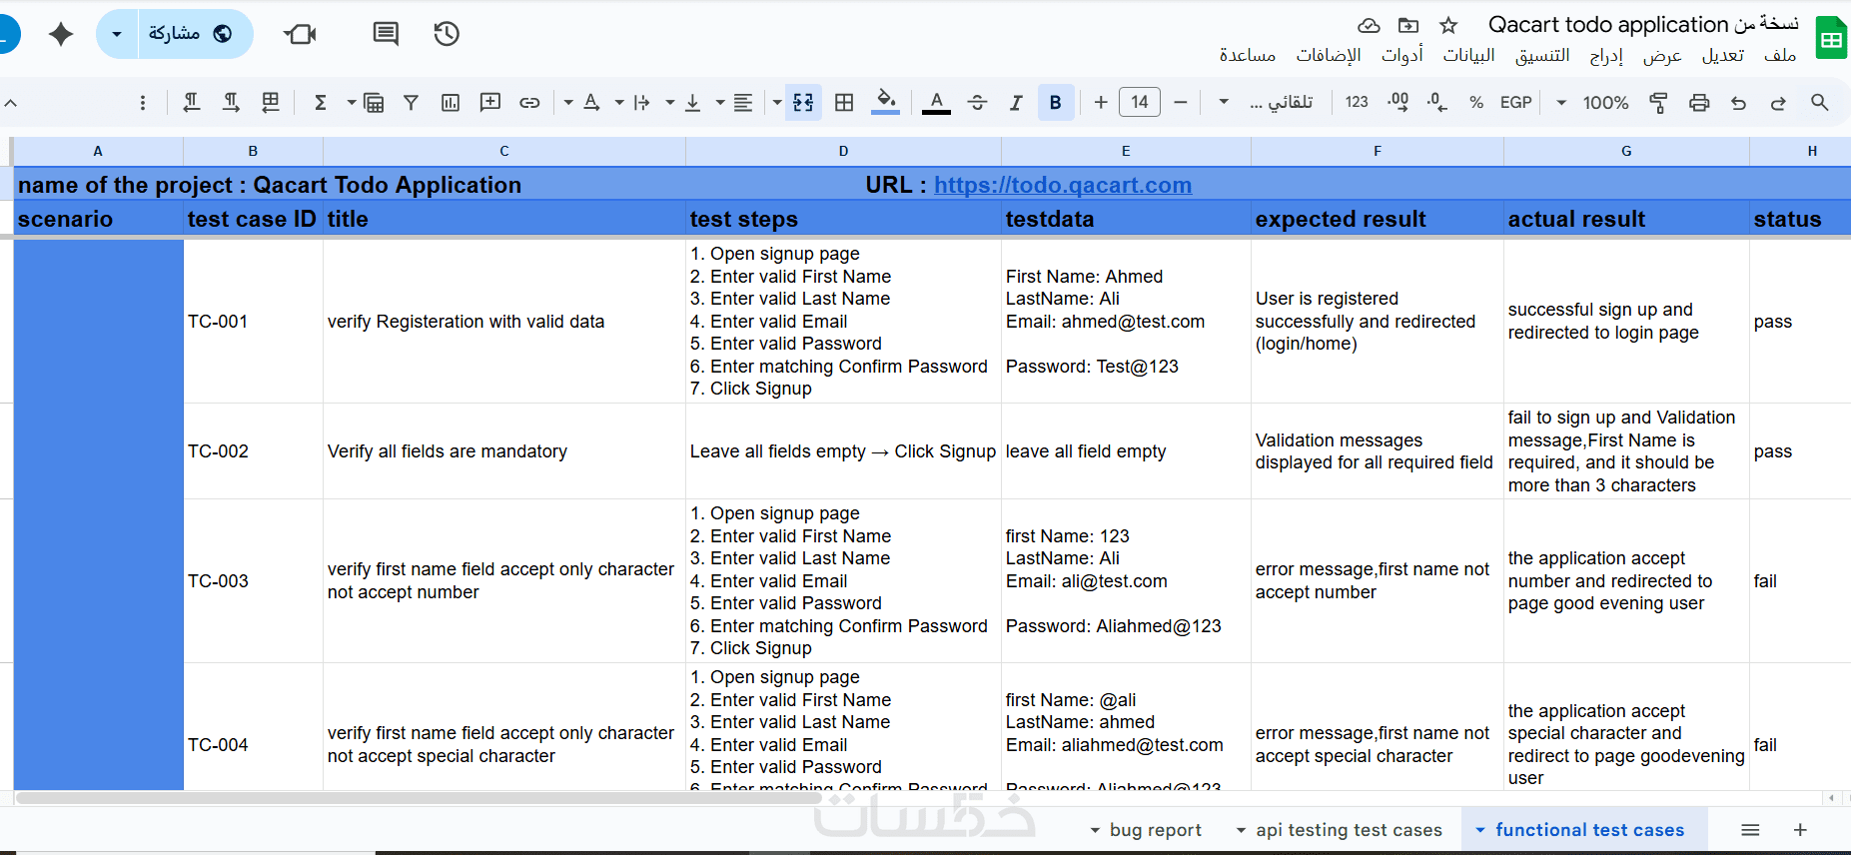1851x855 pixels.
Task: Star this spreadsheet
Action: pos(1448,25)
